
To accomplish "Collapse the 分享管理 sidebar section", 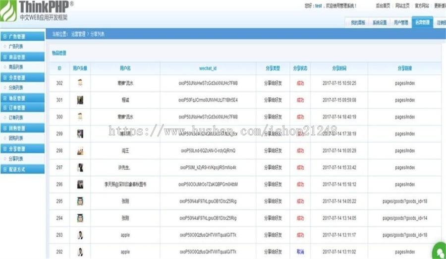I will [x=5, y=149].
